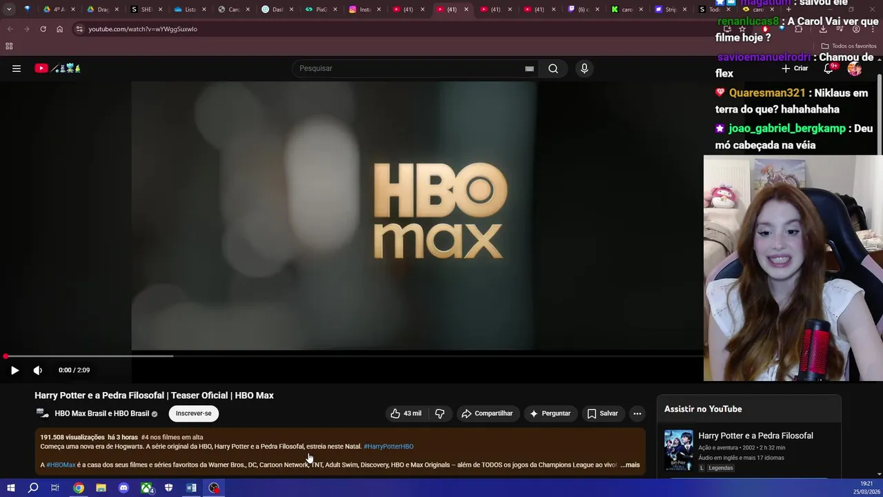
Task: Go back with browser back arrow
Action: point(10,29)
